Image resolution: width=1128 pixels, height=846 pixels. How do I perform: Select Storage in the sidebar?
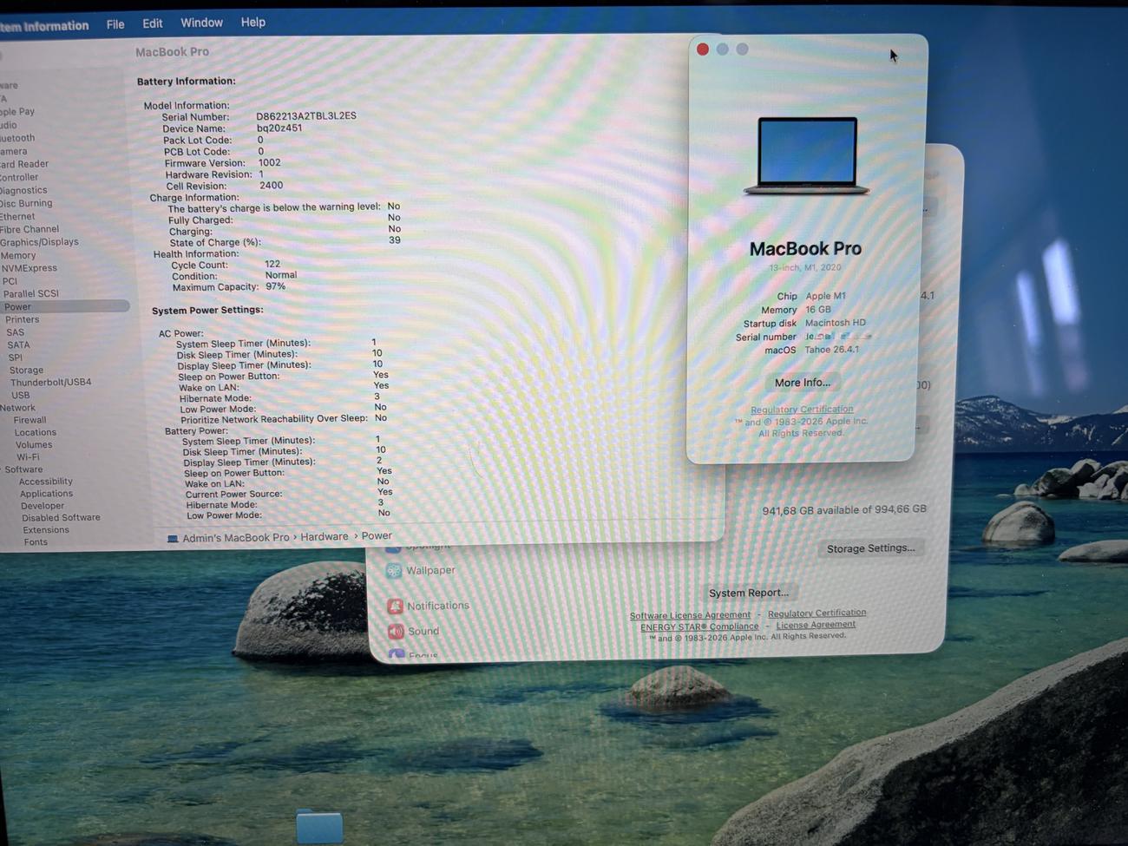point(26,370)
